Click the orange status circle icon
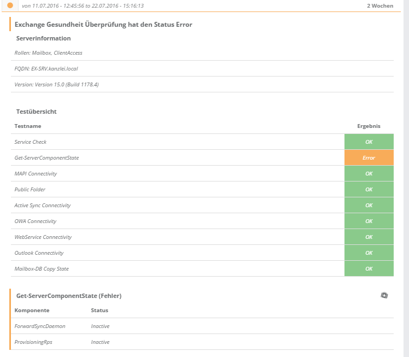 pyautogui.click(x=10, y=5)
